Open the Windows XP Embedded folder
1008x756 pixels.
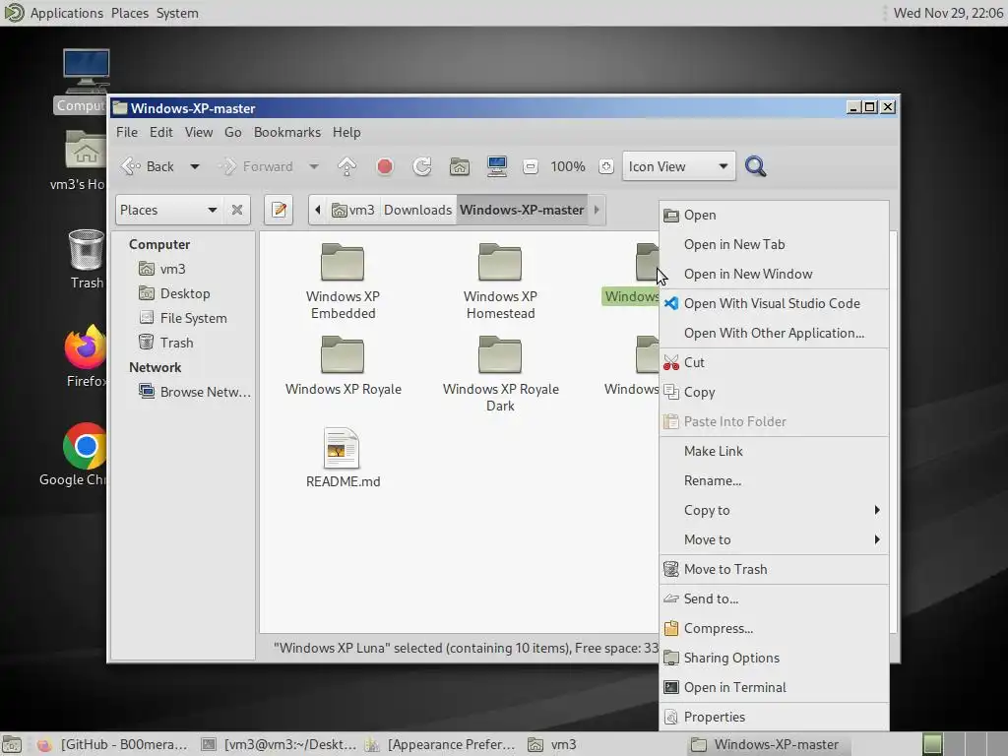pos(343,281)
